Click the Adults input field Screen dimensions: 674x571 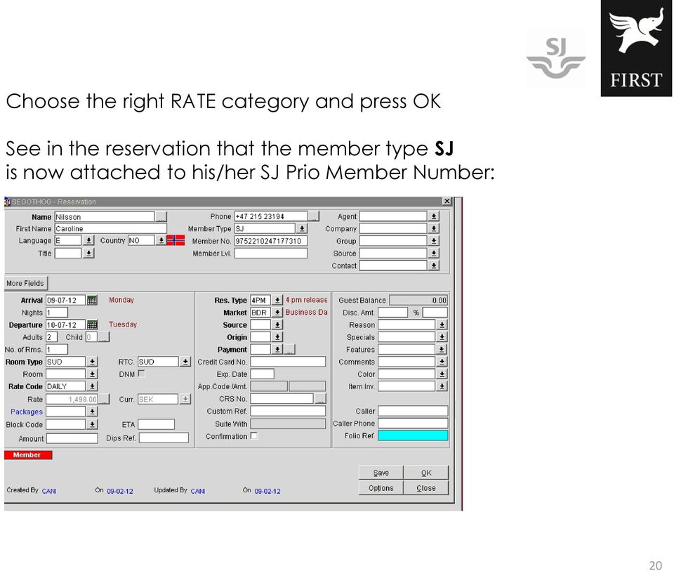pyautogui.click(x=51, y=337)
